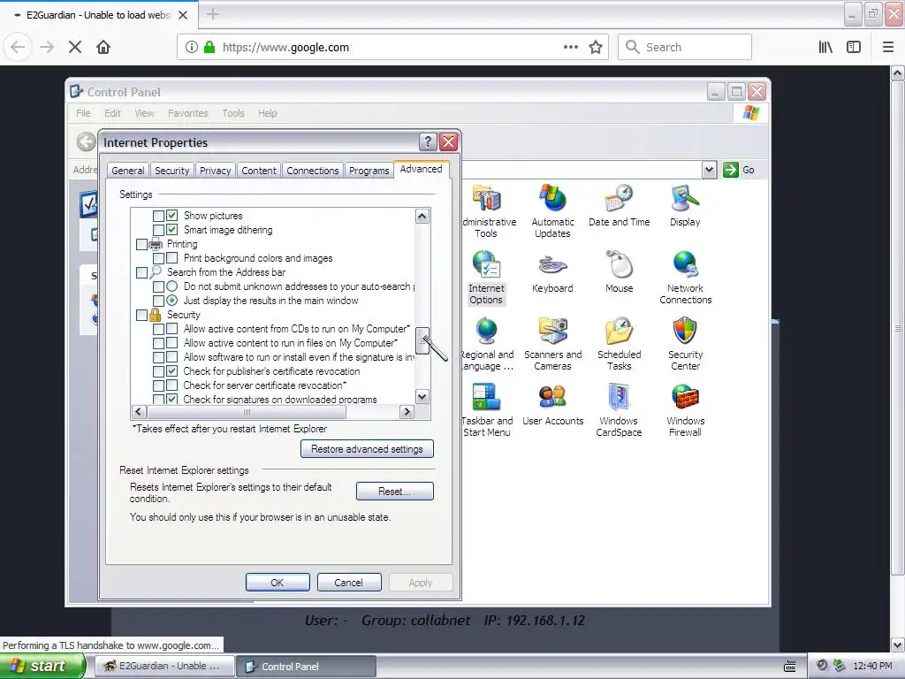Viewport: 905px width, 679px height.
Task: Click the Go button in Control Panel
Action: click(740, 170)
